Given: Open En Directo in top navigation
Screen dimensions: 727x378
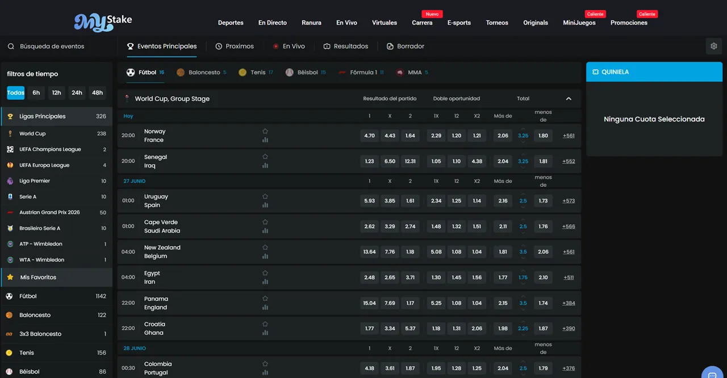Looking at the screenshot, I should point(273,23).
